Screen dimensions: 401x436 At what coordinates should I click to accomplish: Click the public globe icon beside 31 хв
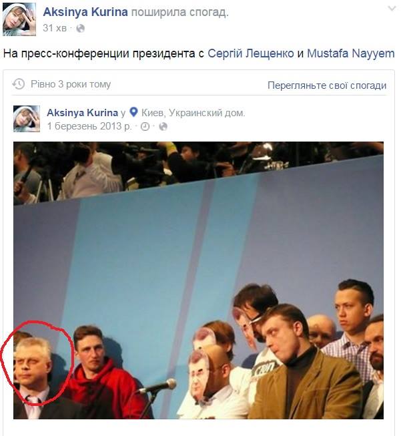tap(80, 28)
